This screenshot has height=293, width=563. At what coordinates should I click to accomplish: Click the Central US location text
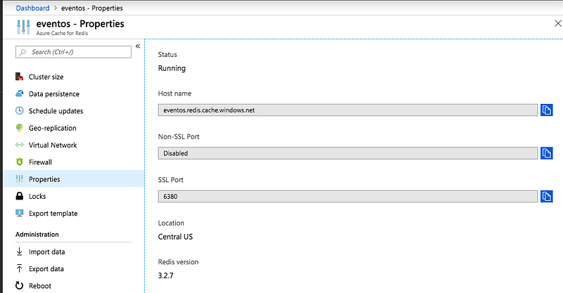pos(175,237)
